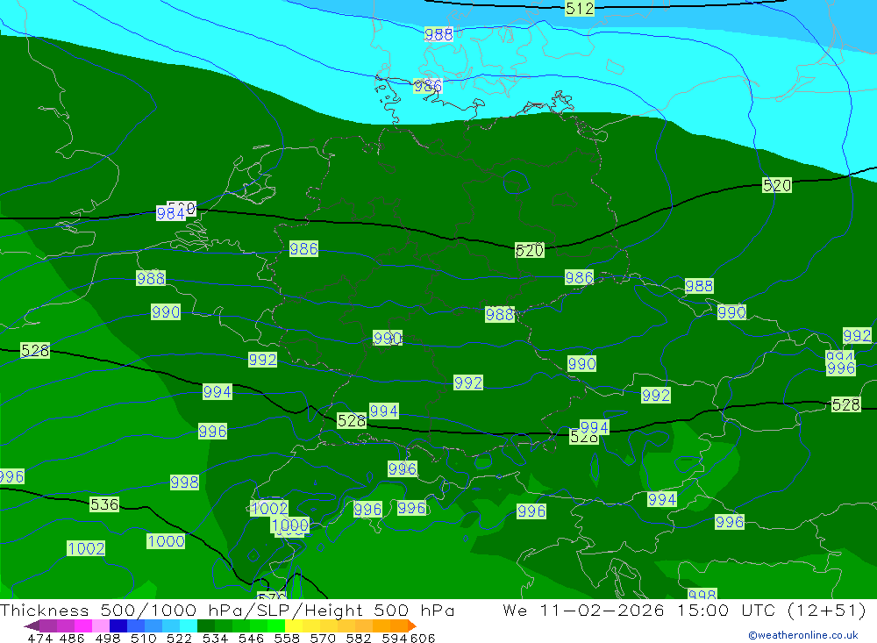Pick the dark navy blue legend swatch
Image resolution: width=877 pixels, height=643 pixels.
coord(117,625)
